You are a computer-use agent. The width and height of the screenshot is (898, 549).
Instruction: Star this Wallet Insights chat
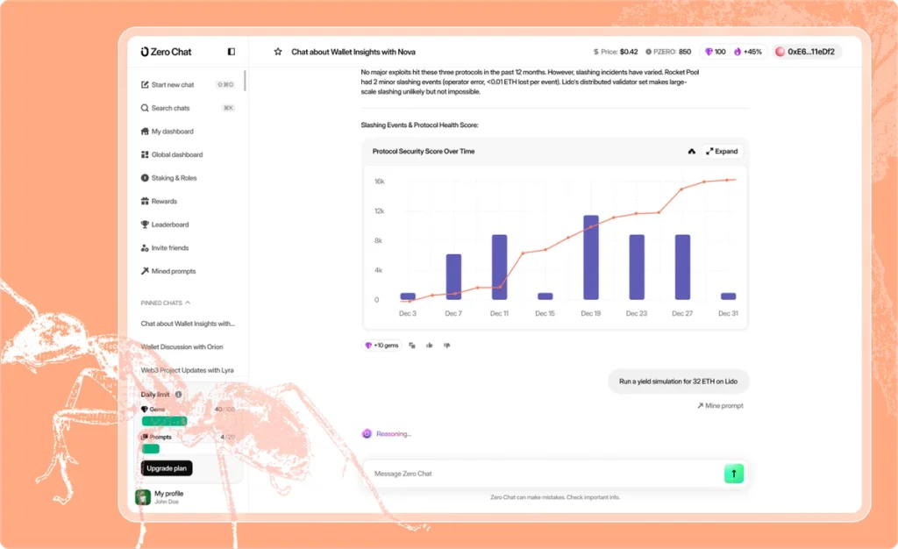click(278, 52)
